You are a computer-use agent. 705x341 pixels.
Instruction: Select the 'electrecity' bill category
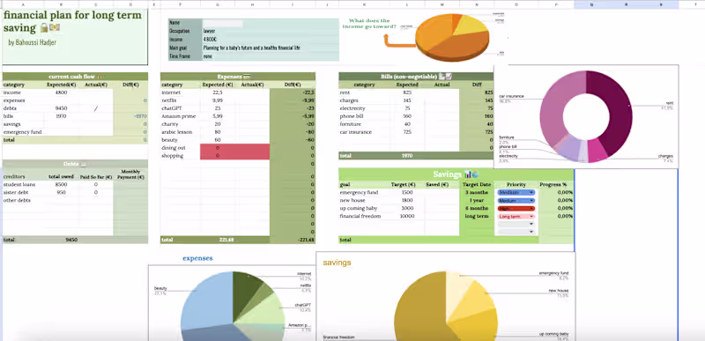tap(364, 108)
